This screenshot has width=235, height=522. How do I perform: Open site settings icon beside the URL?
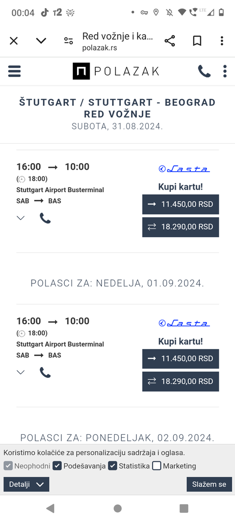[x=69, y=41]
